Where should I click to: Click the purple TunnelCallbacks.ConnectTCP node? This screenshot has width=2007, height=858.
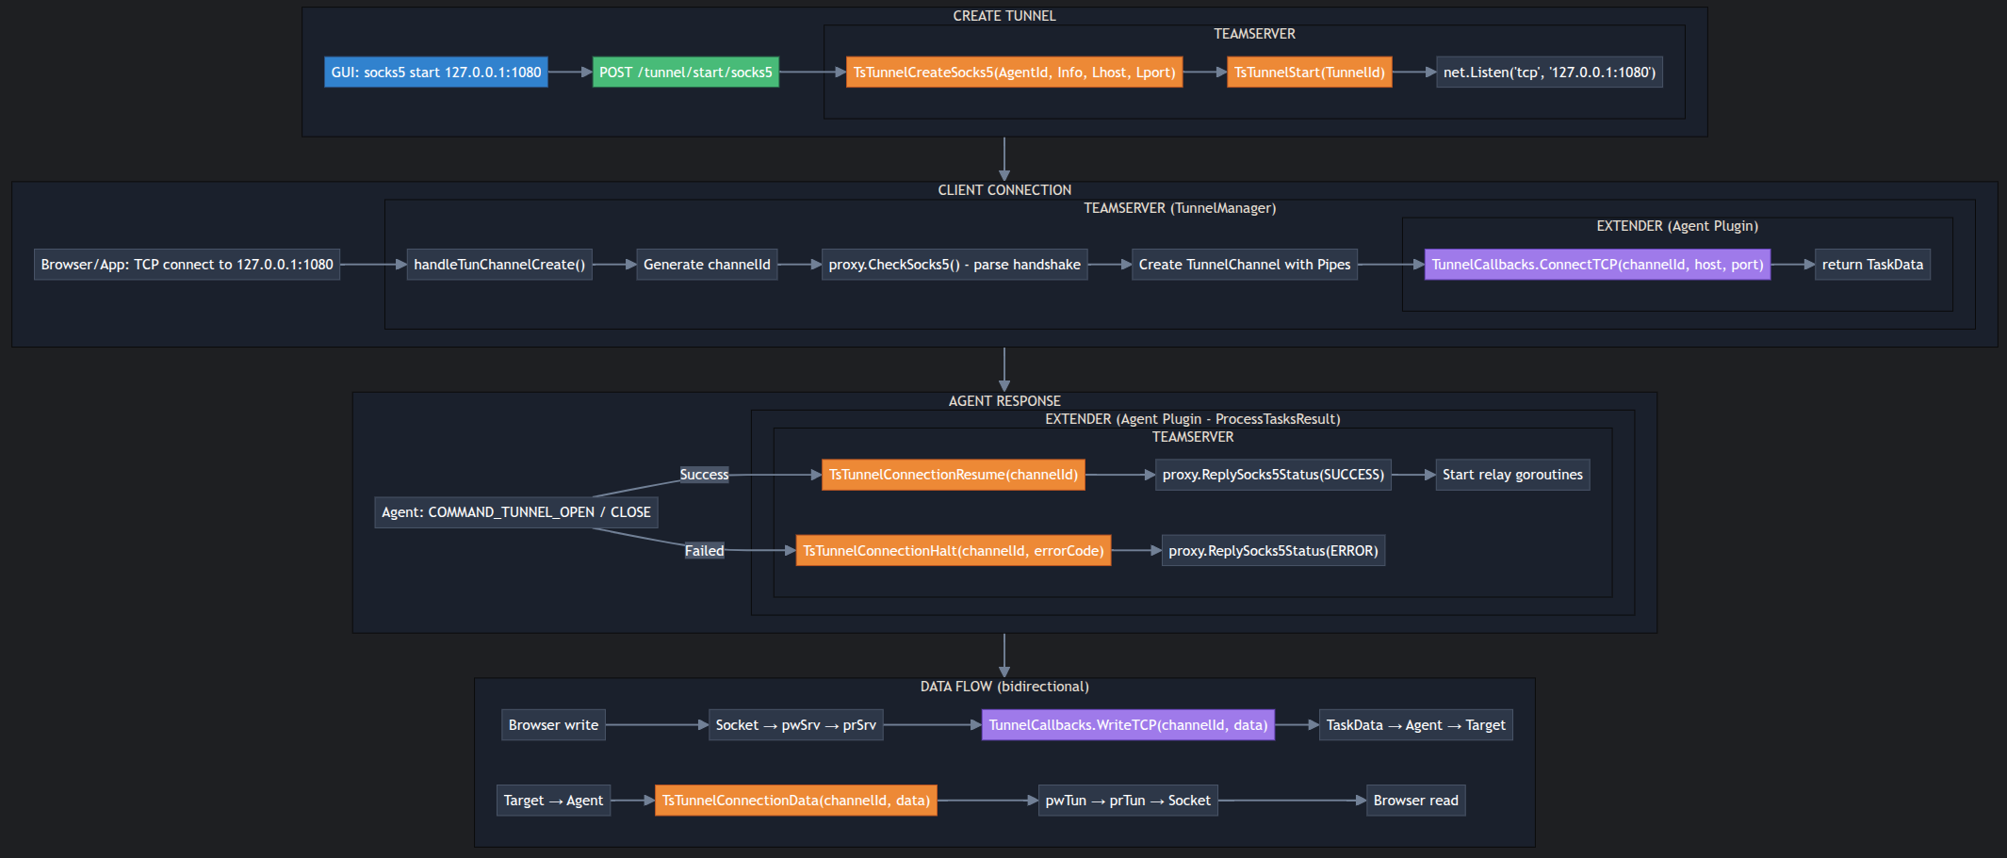point(1597,265)
